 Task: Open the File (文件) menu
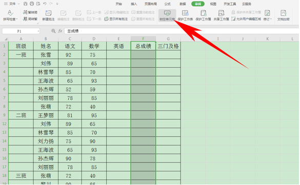[12, 4]
